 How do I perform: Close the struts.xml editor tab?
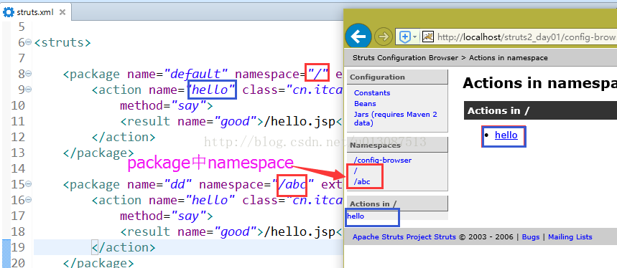pyautogui.click(x=62, y=12)
